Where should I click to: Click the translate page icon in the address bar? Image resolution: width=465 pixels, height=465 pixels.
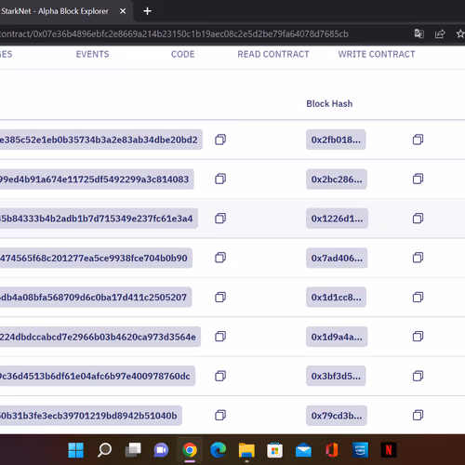(x=419, y=33)
